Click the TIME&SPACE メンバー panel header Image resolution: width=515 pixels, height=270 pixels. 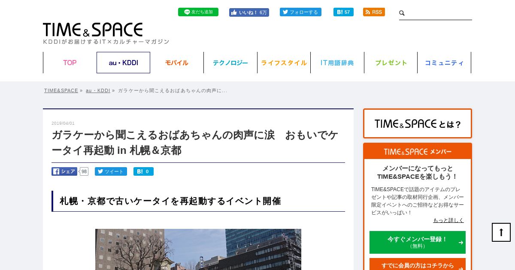pos(418,151)
